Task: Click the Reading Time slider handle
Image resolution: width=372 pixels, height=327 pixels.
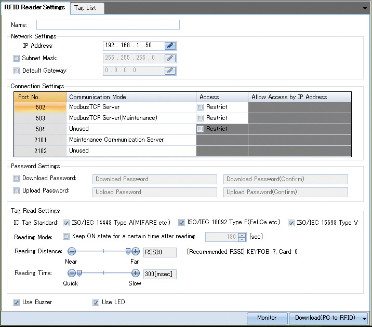Action: [79, 274]
